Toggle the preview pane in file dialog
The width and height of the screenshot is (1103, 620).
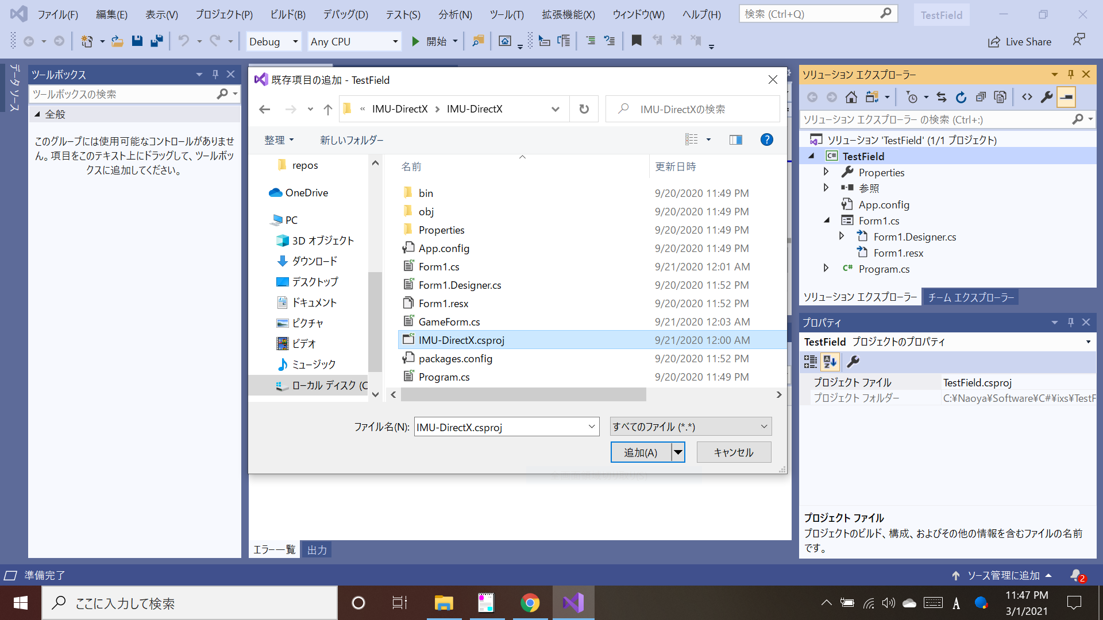click(735, 139)
